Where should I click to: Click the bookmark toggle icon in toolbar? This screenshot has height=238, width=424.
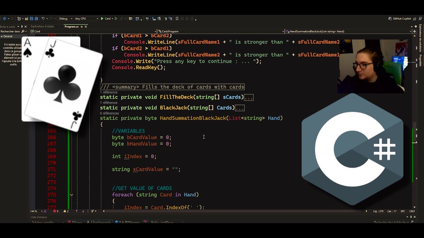tap(177, 19)
